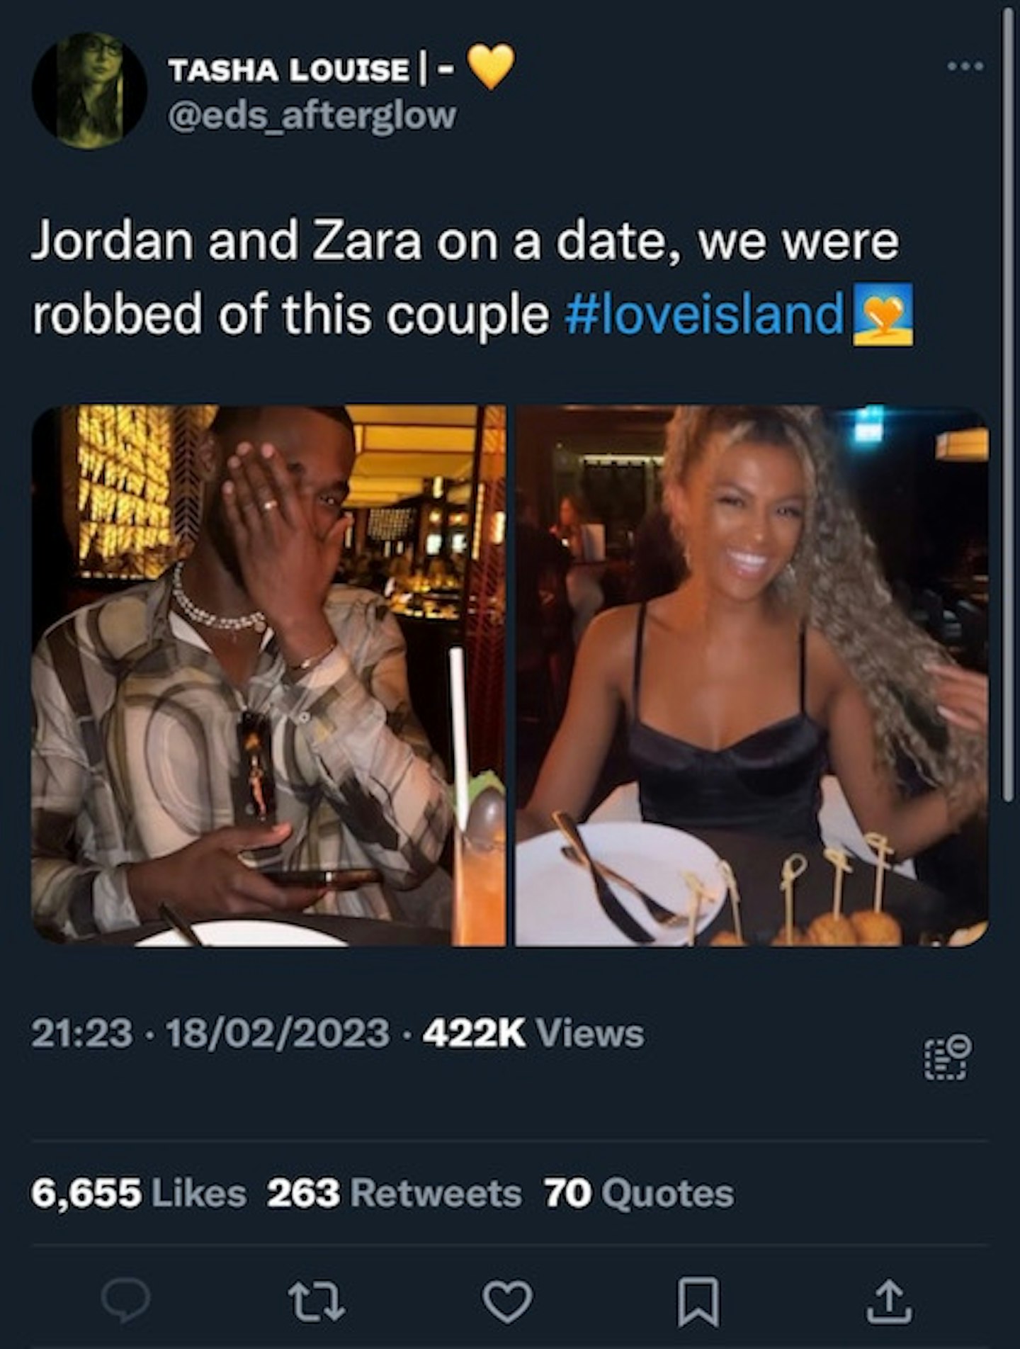Click the tweet analytics icon beside views

click(x=948, y=1057)
